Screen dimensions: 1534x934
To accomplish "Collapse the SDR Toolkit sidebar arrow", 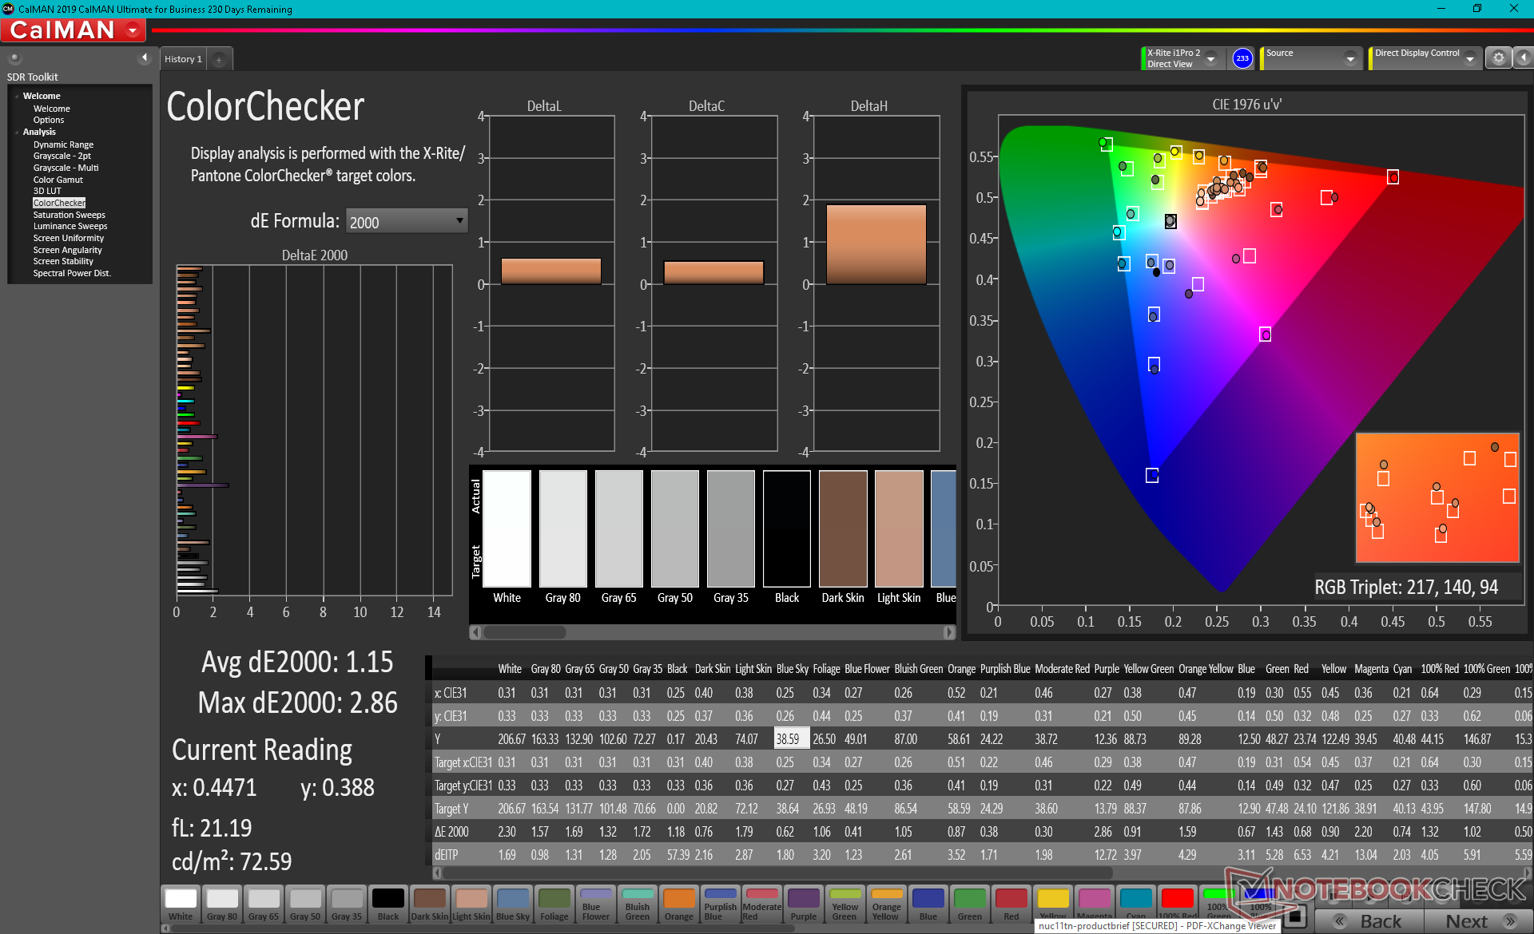I will pyautogui.click(x=145, y=57).
